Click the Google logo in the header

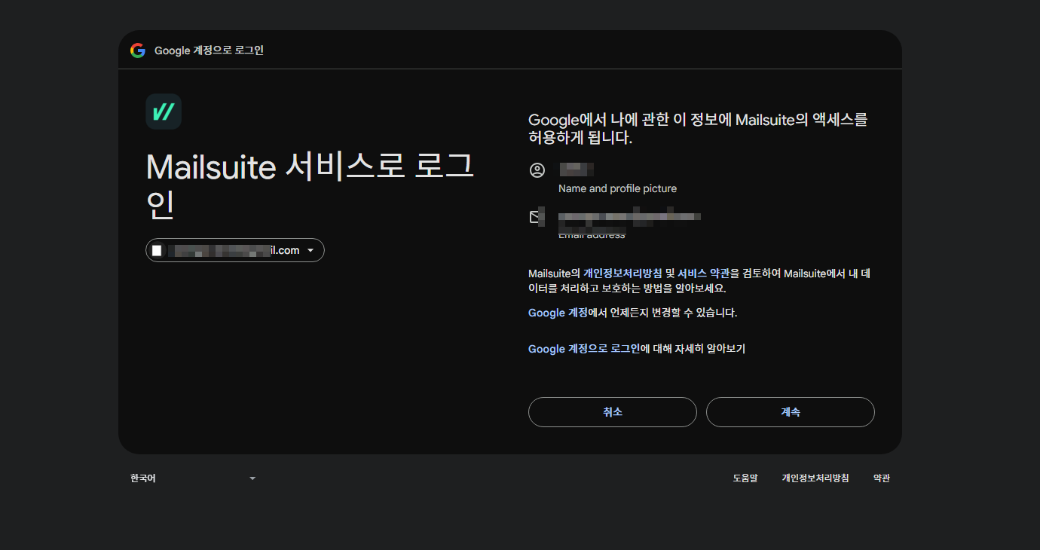(x=137, y=50)
